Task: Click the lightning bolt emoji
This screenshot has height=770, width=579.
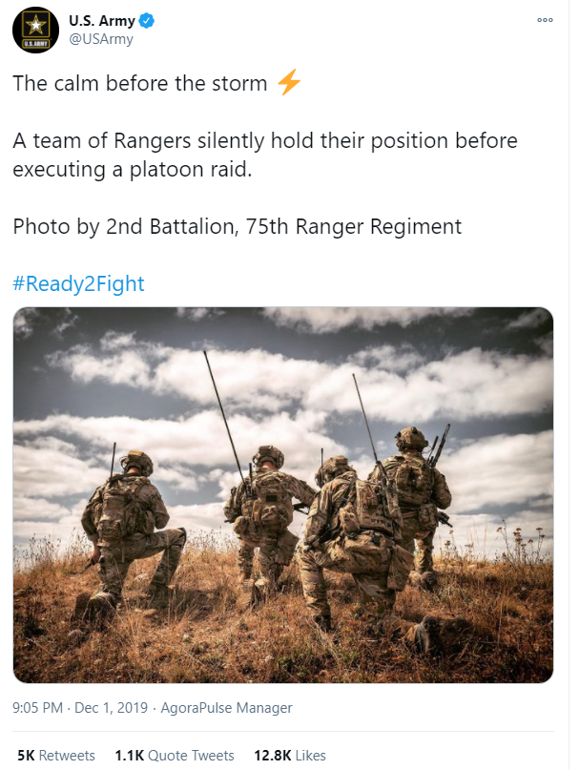Action: pyautogui.click(x=289, y=82)
